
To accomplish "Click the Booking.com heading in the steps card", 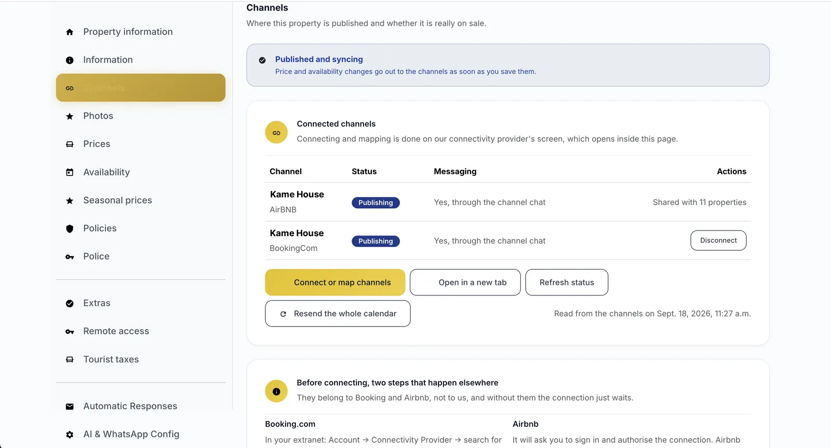I will pos(290,424).
